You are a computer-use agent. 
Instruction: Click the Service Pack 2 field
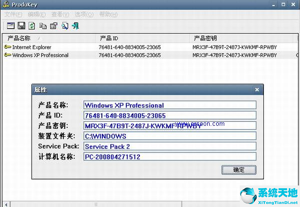pos(170,146)
